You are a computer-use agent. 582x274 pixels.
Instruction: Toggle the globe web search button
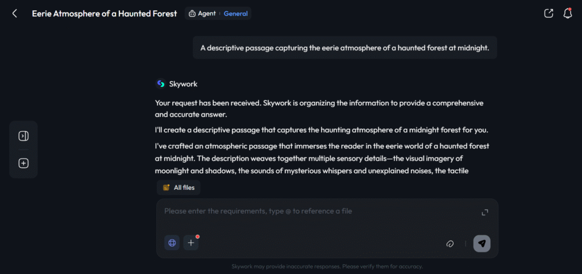pyautogui.click(x=172, y=243)
